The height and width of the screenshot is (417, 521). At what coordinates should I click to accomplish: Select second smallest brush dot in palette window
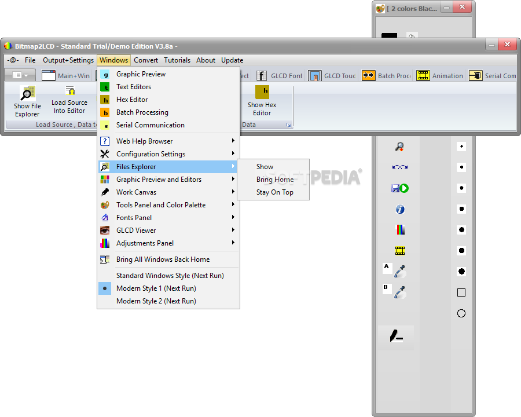click(x=461, y=167)
